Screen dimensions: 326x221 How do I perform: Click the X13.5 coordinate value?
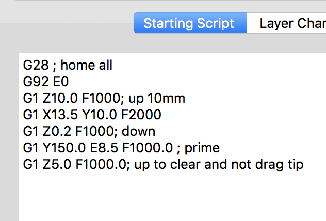(x=60, y=115)
